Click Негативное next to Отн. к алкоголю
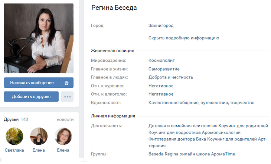Screen dimensions: 271x164 [x=161, y=94]
